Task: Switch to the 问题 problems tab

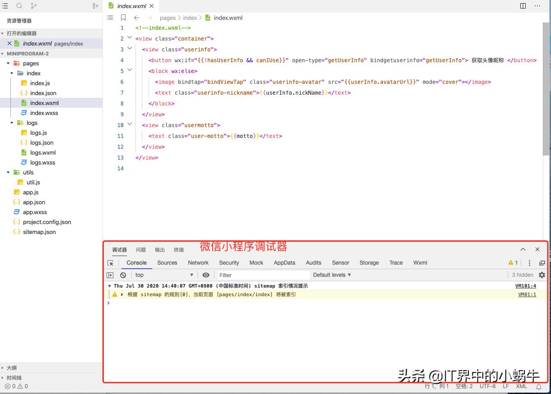Action: (141, 250)
